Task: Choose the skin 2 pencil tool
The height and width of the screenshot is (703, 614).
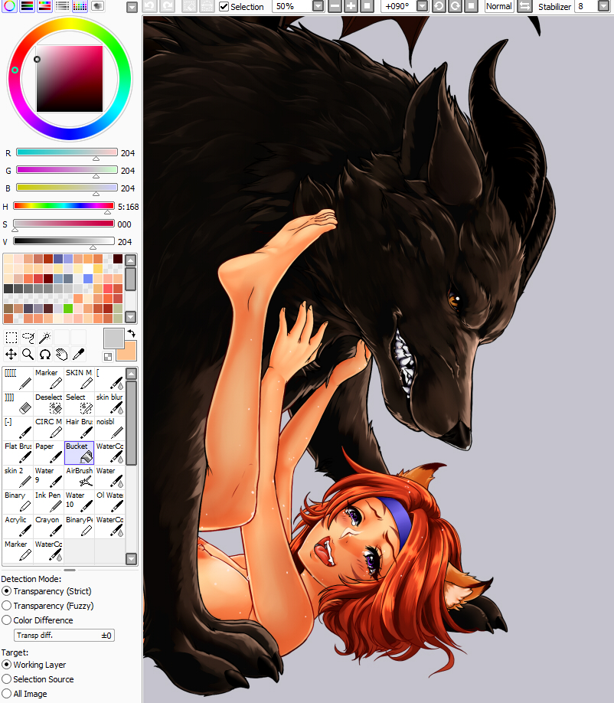Action: point(18,477)
